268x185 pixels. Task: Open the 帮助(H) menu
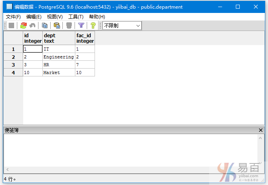(x=97, y=16)
